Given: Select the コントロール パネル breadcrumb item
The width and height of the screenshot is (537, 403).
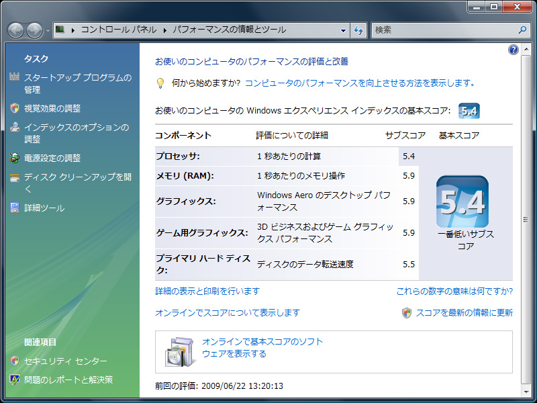Looking at the screenshot, I should pyautogui.click(x=118, y=30).
